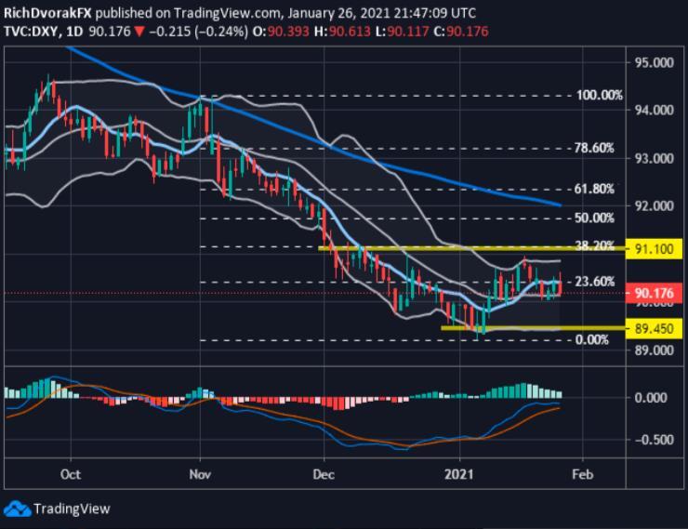
Task: Click the 50.00% Fibonacci level label
Action: pyautogui.click(x=594, y=218)
